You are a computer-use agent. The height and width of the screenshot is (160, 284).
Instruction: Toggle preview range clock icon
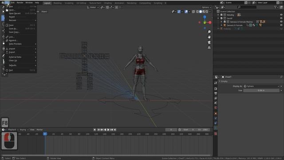179,130
